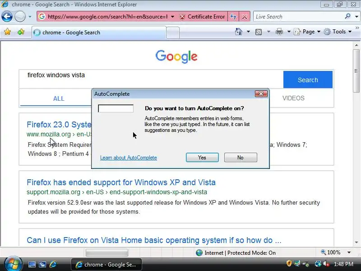The image size is (361, 271).
Task: Click the 100% zoom level button
Action: (x=331, y=252)
